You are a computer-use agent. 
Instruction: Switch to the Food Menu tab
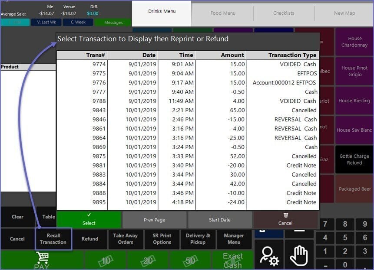click(223, 13)
